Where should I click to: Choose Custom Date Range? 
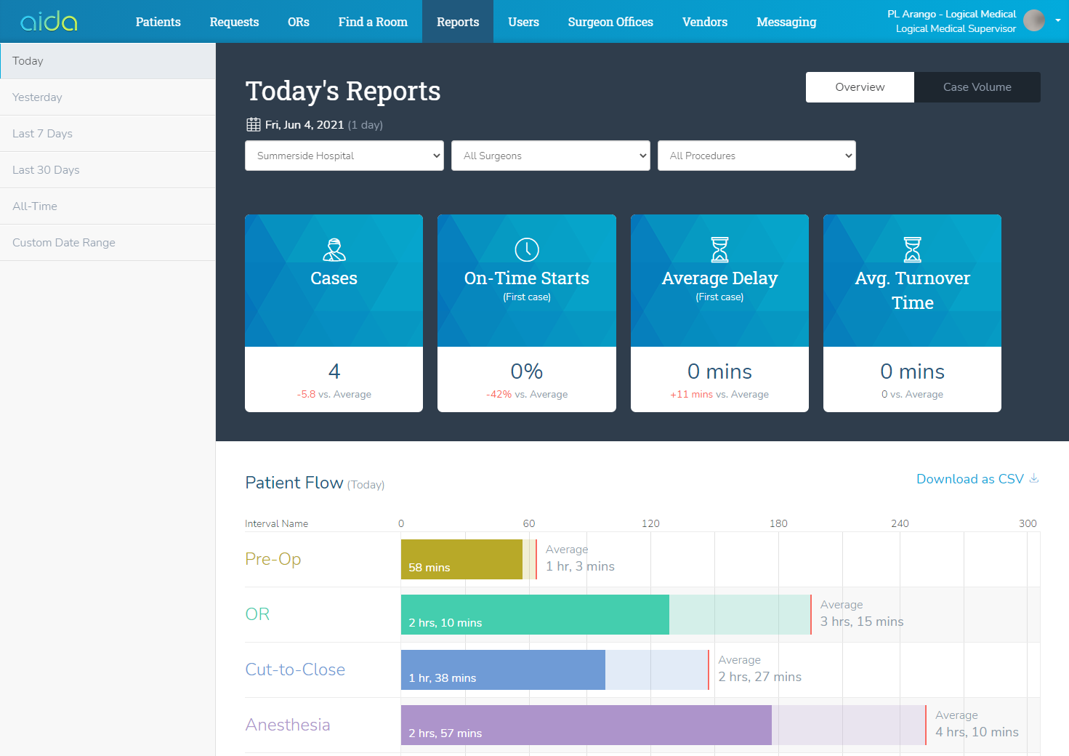(64, 243)
